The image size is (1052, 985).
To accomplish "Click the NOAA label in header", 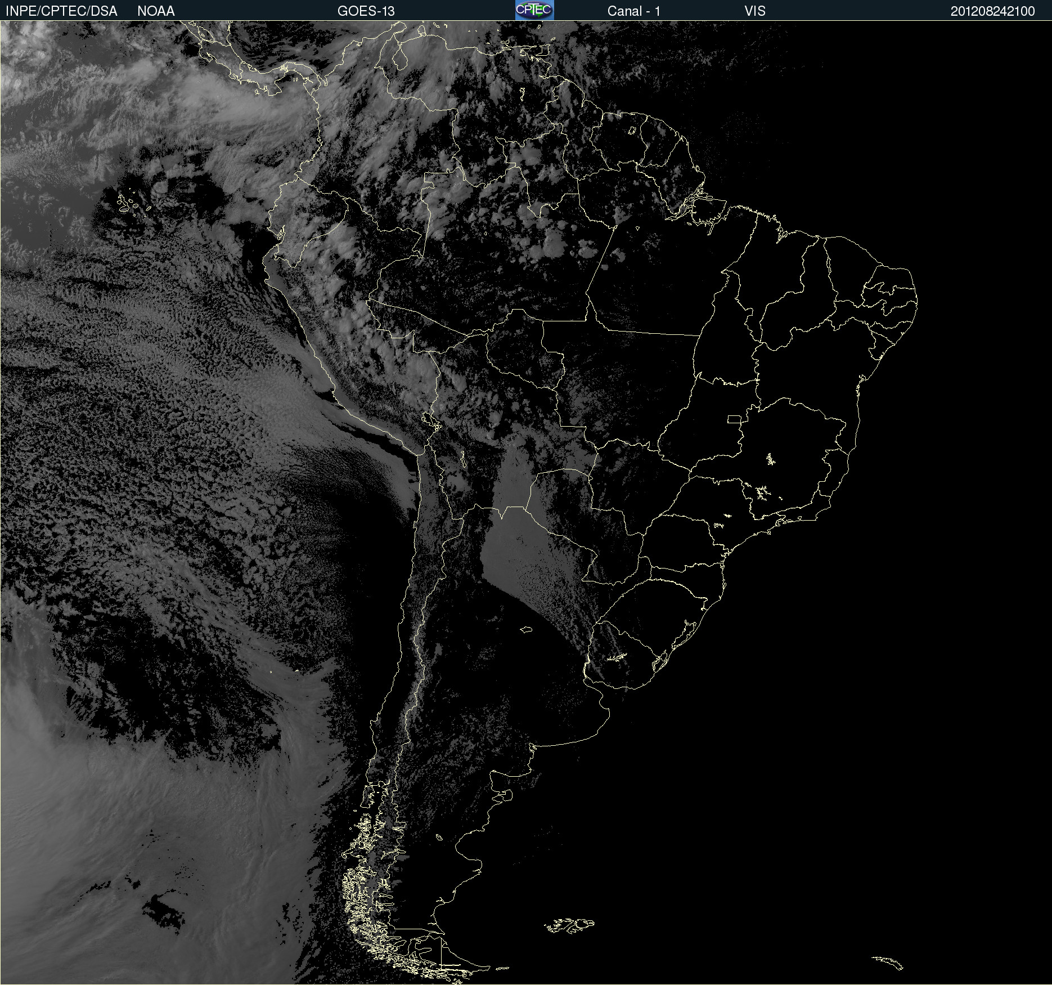I will coord(156,11).
